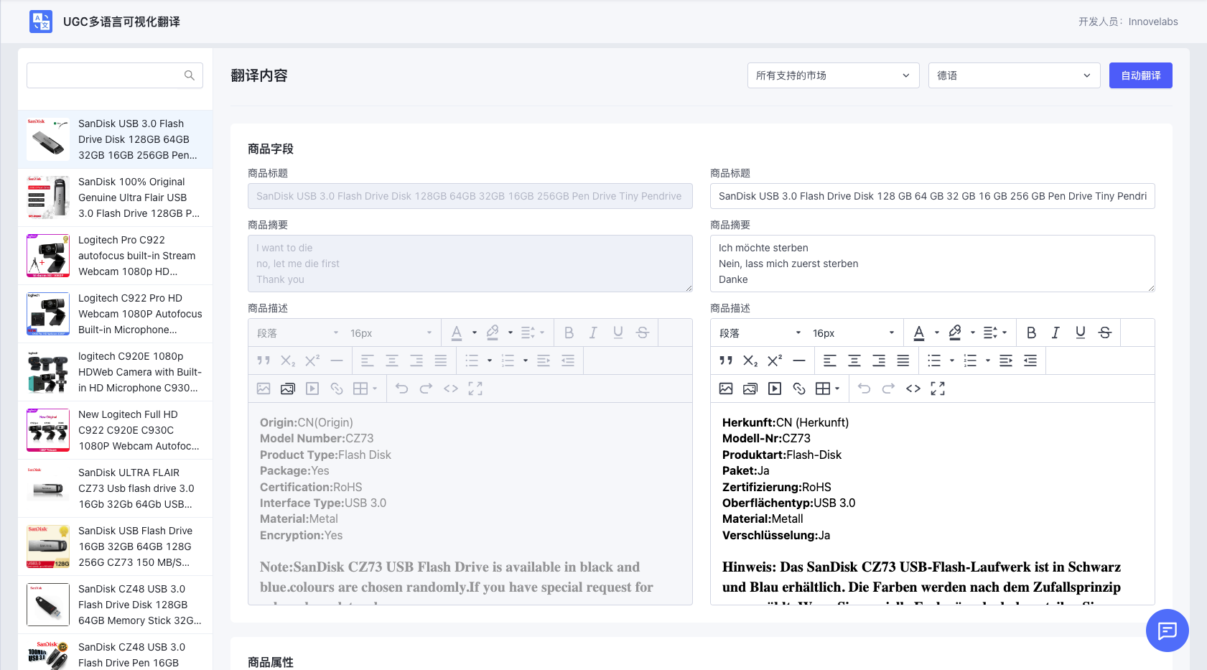Toggle italic in the right description editor

(x=1055, y=332)
